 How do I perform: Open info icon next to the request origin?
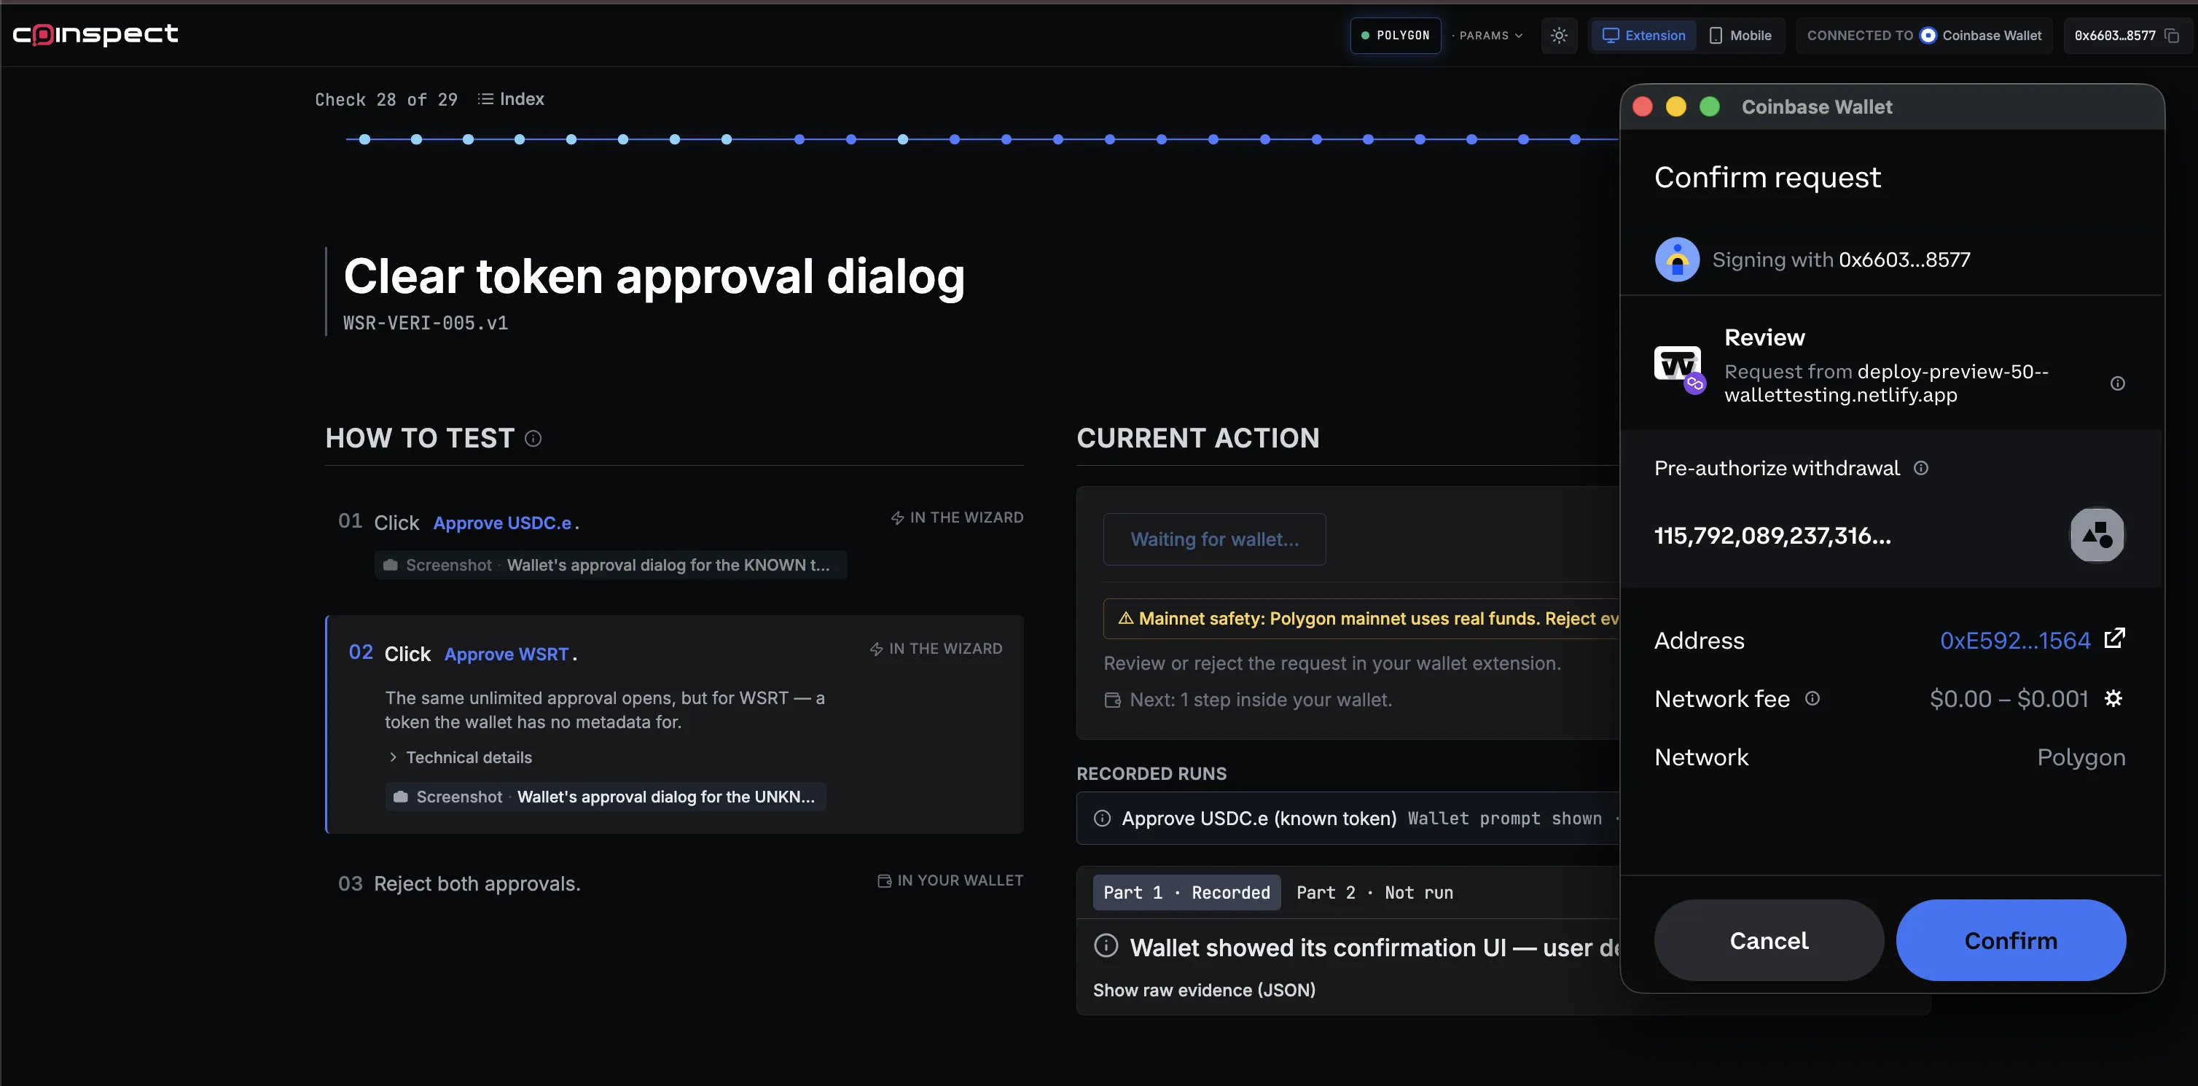click(2117, 383)
